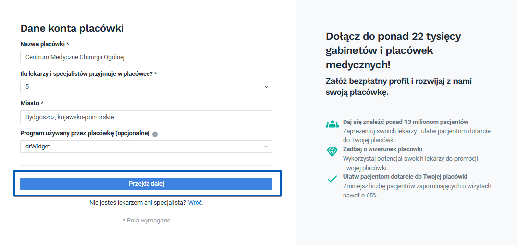517x245 pixels.
Task: Follow the Wróć link
Action: (x=196, y=202)
